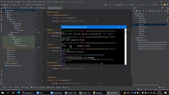Select clean in Maven Lifecycle

(x=143, y=18)
